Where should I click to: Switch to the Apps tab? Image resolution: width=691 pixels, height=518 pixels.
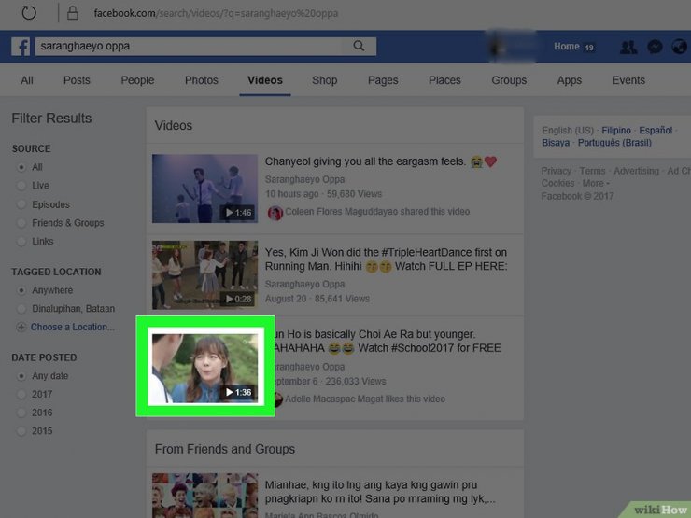[x=570, y=80]
